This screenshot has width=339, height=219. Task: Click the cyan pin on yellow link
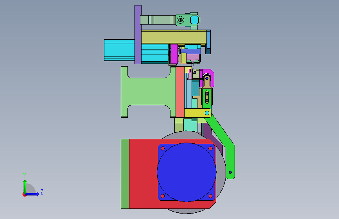tap(207, 113)
